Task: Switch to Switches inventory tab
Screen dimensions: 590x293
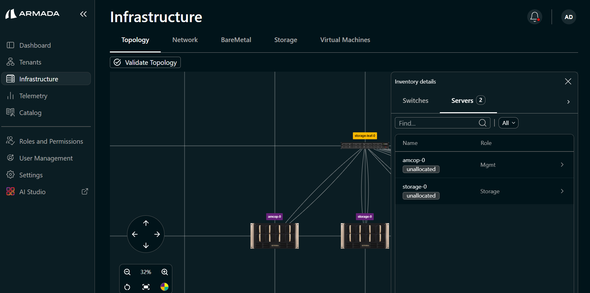Action: [415, 101]
